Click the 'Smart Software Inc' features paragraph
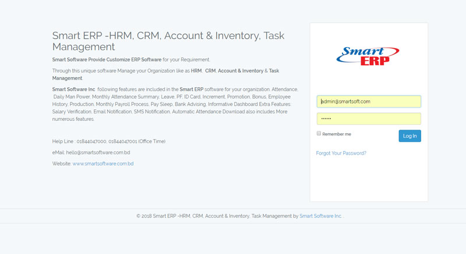This screenshot has height=254, width=466. pyautogui.click(x=175, y=104)
